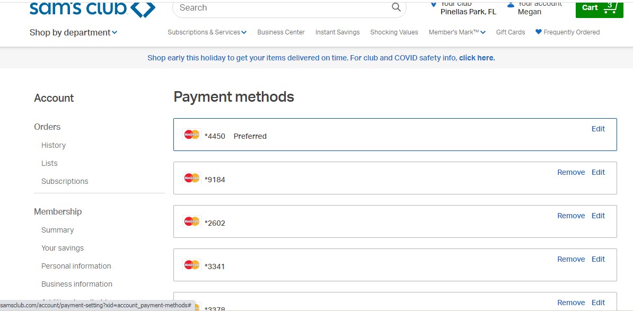Click the account person icon
The width and height of the screenshot is (633, 311).
[511, 4]
